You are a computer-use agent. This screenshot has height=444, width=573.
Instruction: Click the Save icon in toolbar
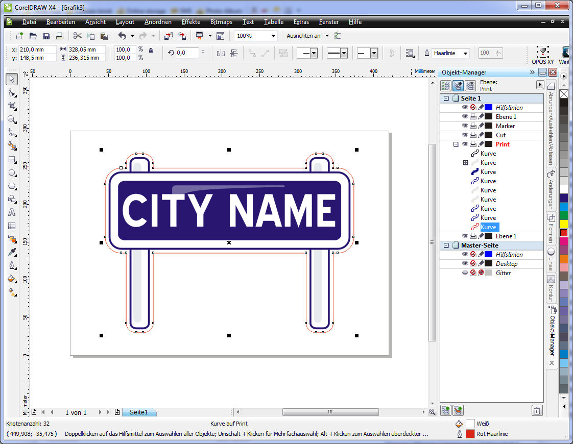(x=46, y=36)
